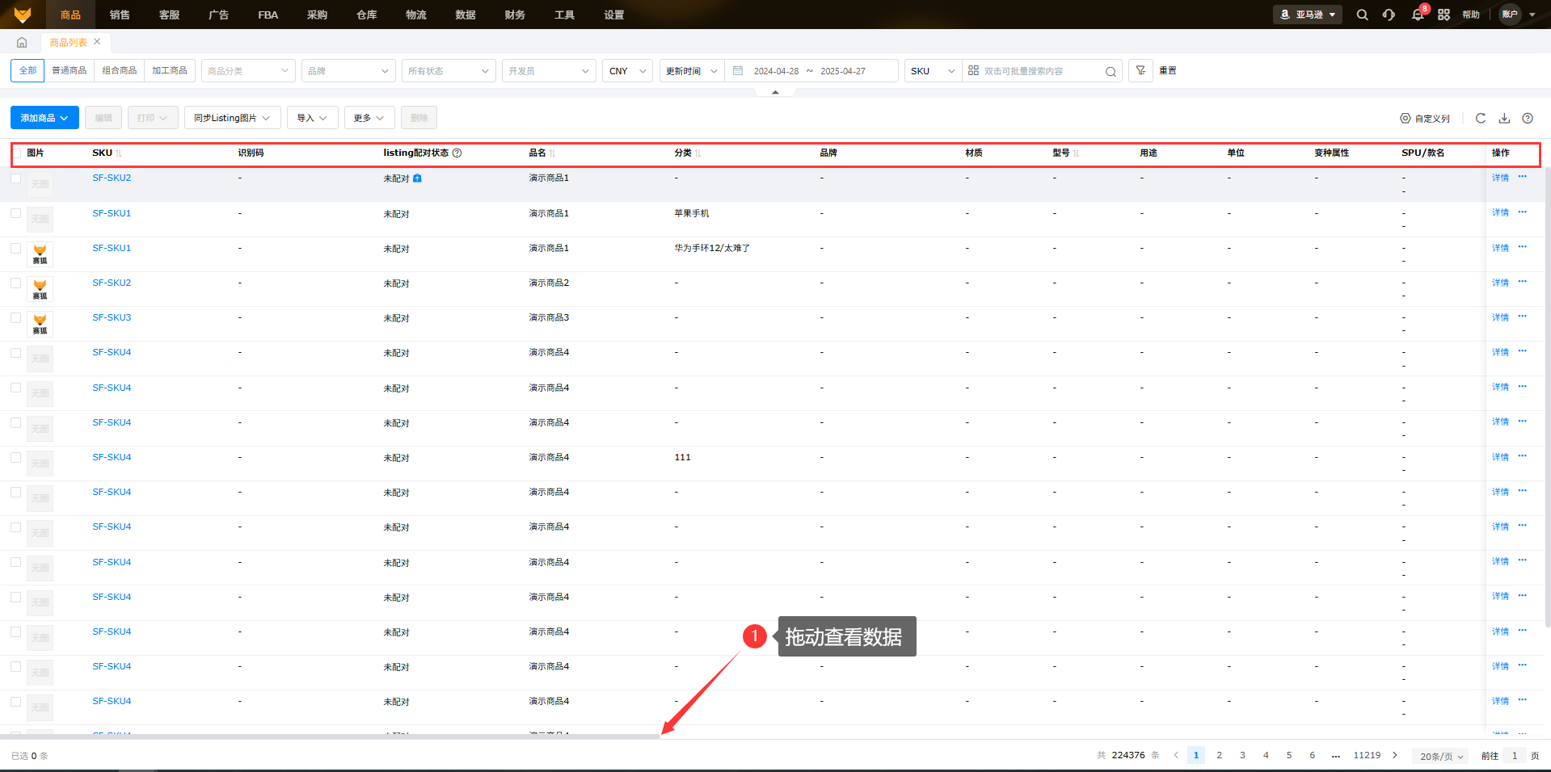Click the global search magnifier icon

1362,15
